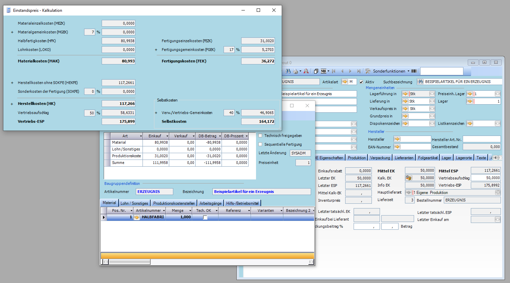Open the SQL query tool icon
Image resolution: width=510 pixels, height=283 pixels.
coord(324,71)
